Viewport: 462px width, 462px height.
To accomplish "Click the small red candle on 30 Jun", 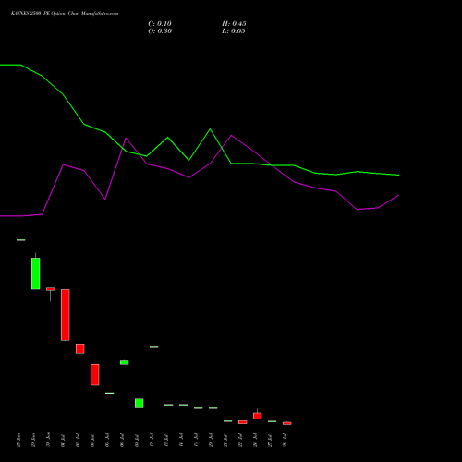I will coord(51,289).
